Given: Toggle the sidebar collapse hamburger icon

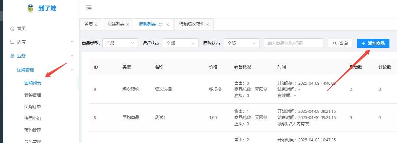Looking at the screenshot, I should [89, 8].
